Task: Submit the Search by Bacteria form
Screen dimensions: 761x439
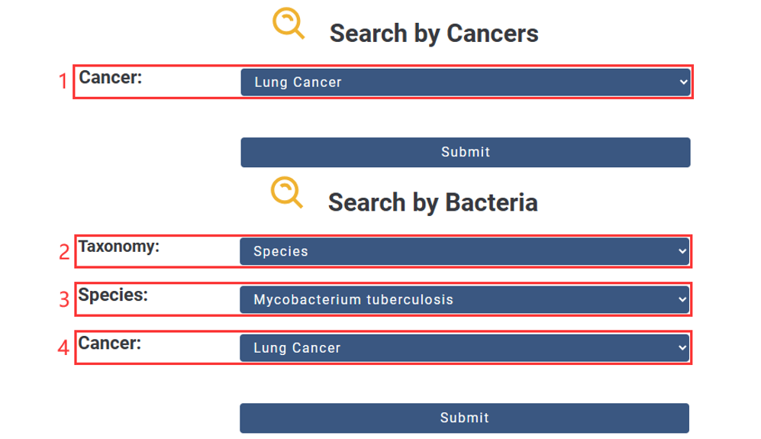Action: pyautogui.click(x=464, y=418)
